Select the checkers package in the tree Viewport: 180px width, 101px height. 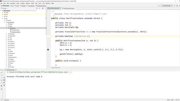pyautogui.click(x=11, y=42)
